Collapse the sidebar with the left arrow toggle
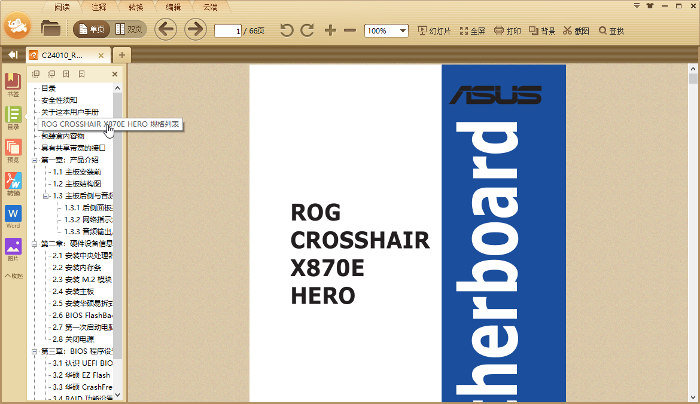This screenshot has width=700, height=404. pos(13,55)
